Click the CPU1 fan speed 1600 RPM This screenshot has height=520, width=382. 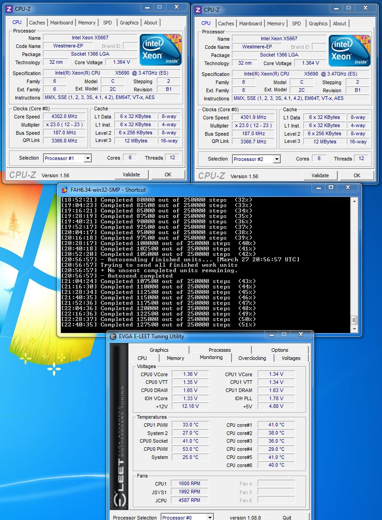pos(189,483)
